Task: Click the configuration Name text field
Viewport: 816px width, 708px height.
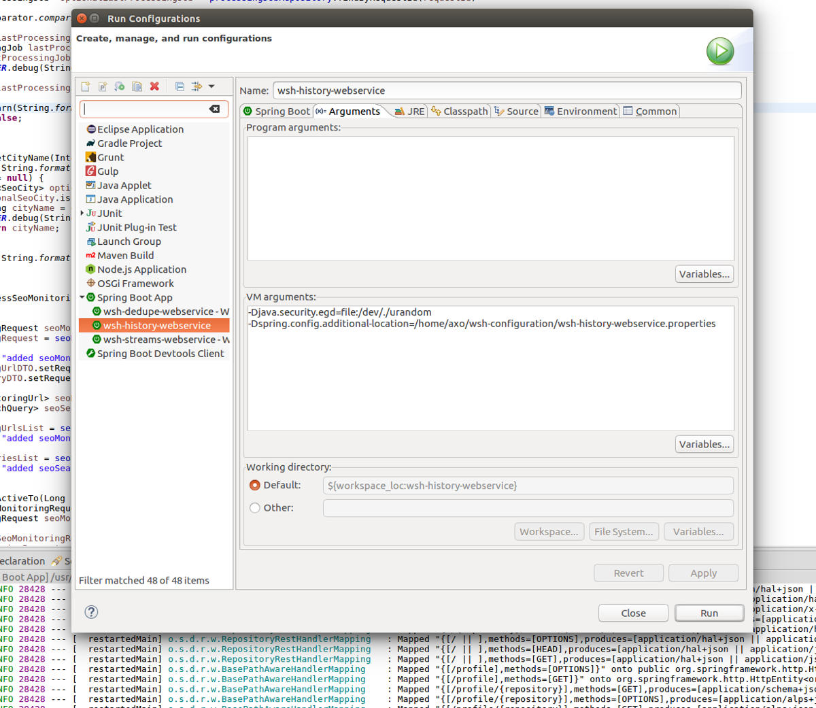Action: [506, 90]
